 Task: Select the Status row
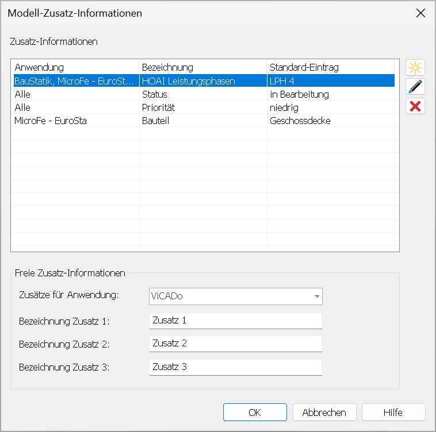tap(204, 94)
